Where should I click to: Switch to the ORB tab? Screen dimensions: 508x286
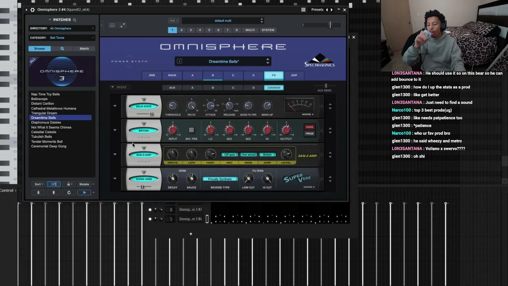[152, 75]
